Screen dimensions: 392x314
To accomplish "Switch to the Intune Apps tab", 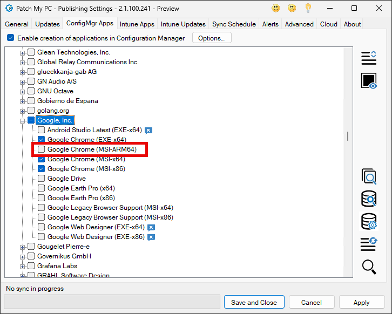I will pos(137,24).
